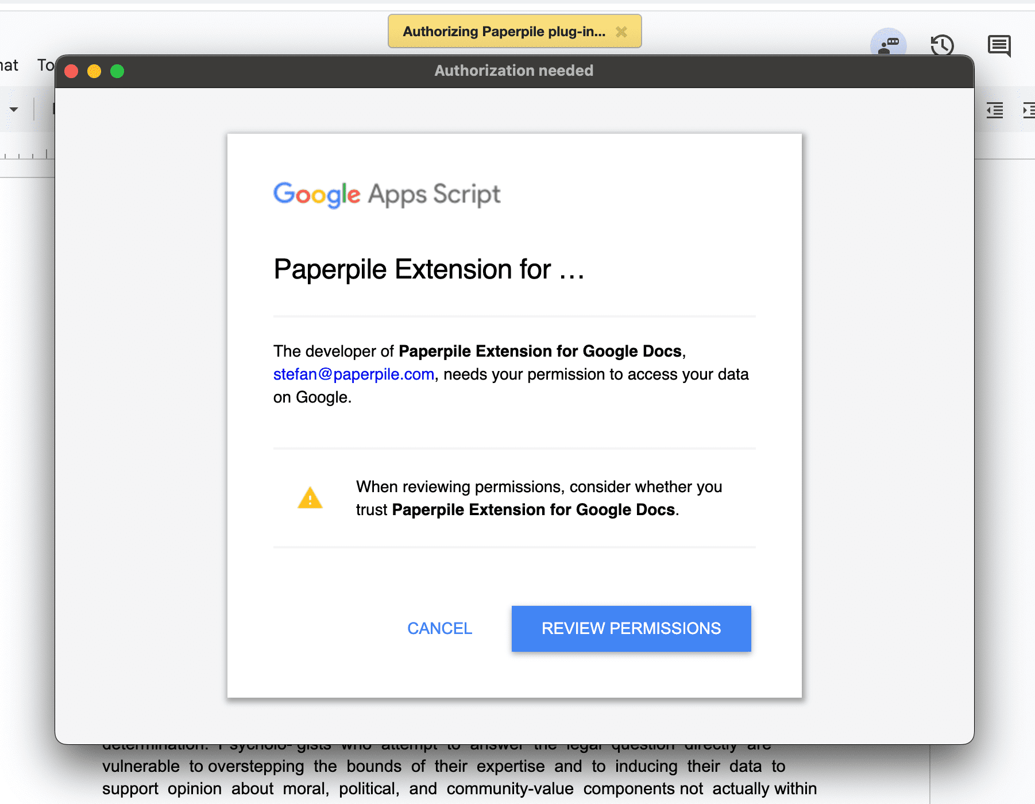Screen dimensions: 1035x804
Task: Open the stefan@paperpile.com email link
Action: pyautogui.click(x=353, y=374)
